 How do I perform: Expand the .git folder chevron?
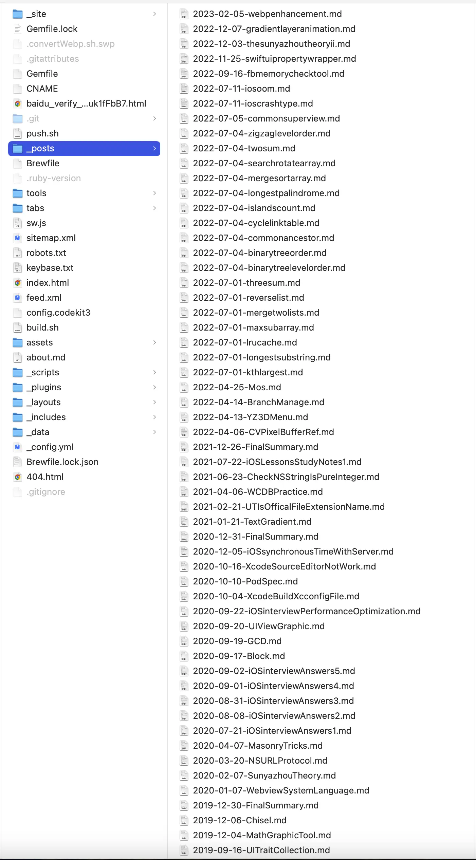[x=154, y=118]
